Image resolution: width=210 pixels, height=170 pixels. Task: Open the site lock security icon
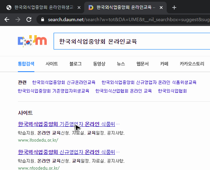(x=43, y=19)
